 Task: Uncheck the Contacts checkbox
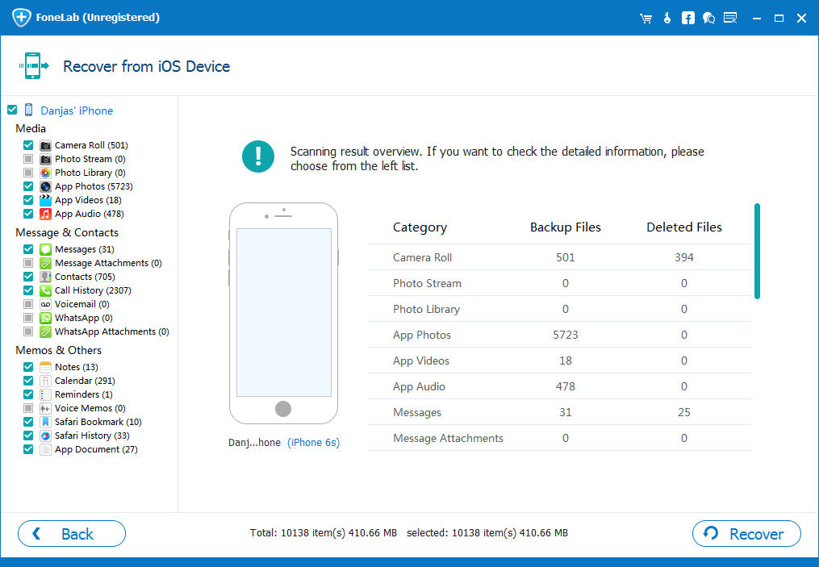[x=27, y=277]
